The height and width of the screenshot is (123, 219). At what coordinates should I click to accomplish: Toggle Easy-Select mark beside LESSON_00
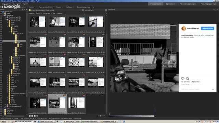[x=1, y=57]
